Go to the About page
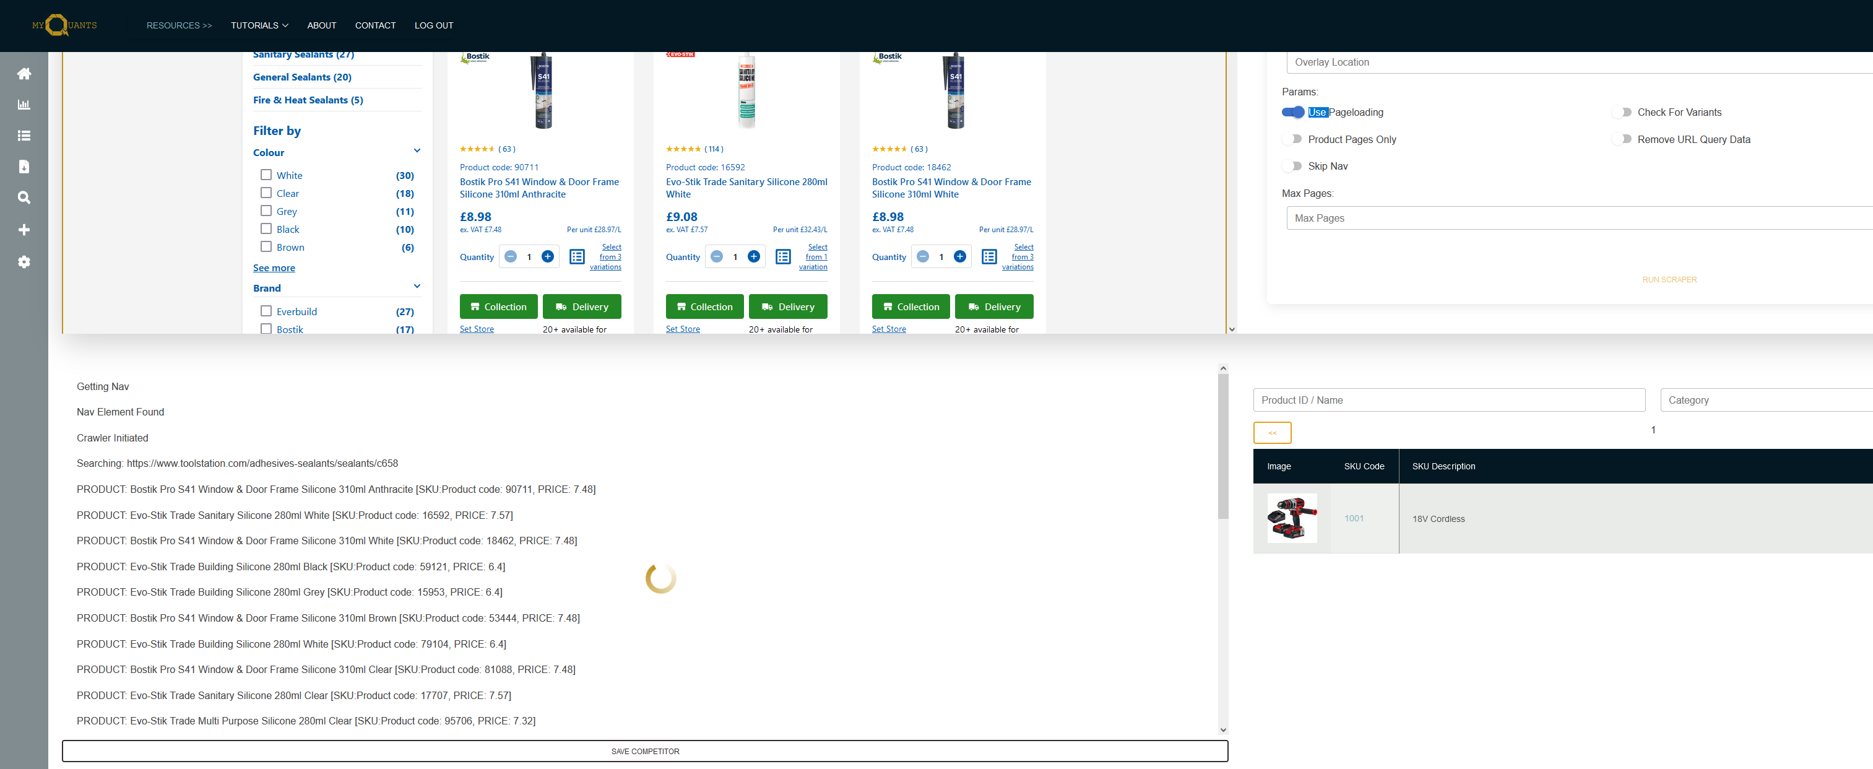This screenshot has height=769, width=1873. tap(321, 25)
